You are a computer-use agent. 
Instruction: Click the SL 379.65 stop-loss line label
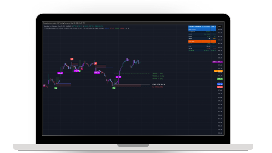(158, 87)
